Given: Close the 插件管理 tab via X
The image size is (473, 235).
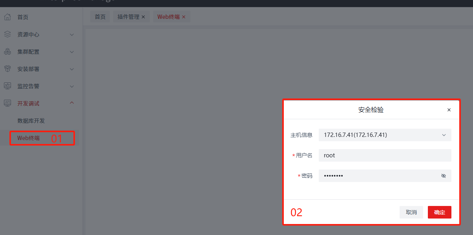Looking at the screenshot, I should coord(143,17).
